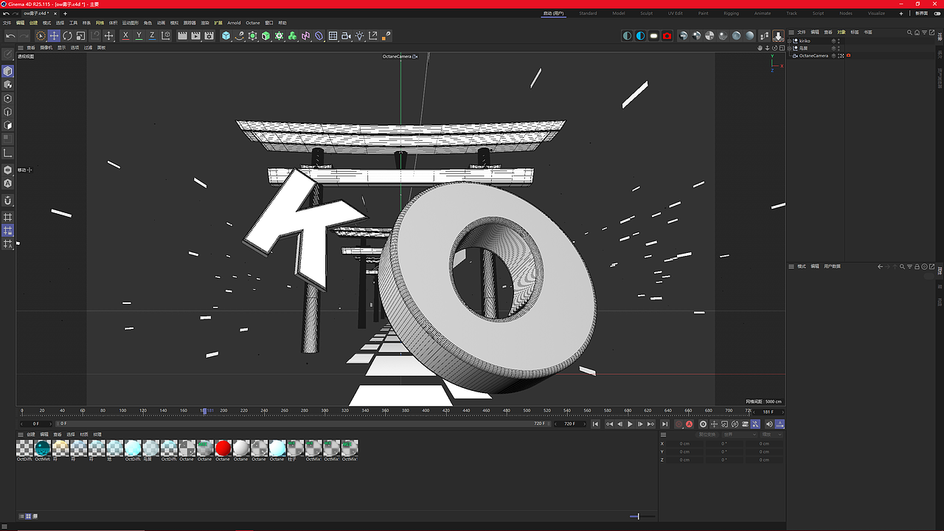This screenshot has width=944, height=531.
Task: Open the Octane menu
Action: click(x=253, y=23)
